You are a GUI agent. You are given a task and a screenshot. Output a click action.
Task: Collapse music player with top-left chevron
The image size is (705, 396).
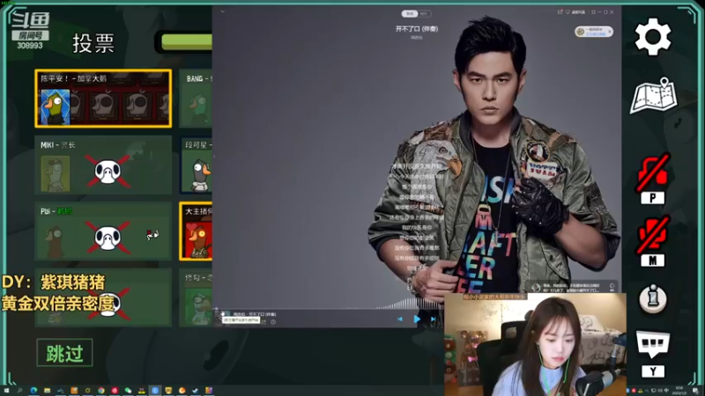pyautogui.click(x=222, y=11)
